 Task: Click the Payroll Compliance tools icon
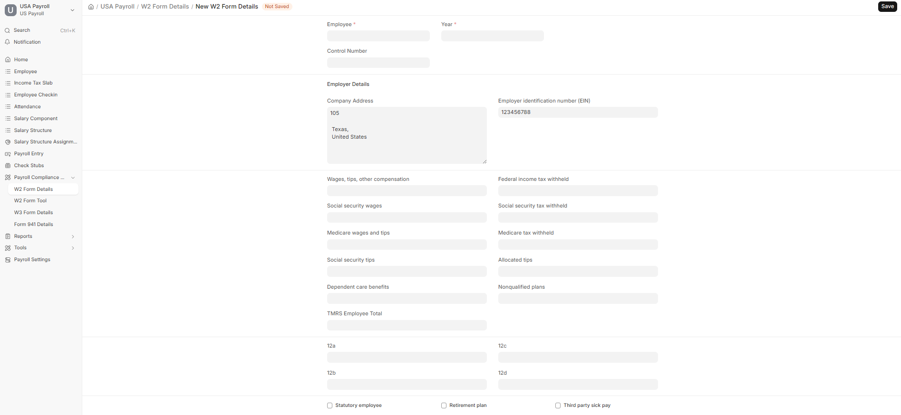click(x=8, y=178)
